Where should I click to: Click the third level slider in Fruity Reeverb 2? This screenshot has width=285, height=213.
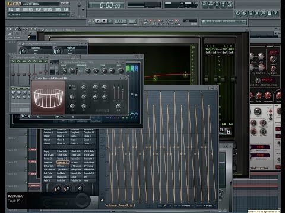(122, 92)
